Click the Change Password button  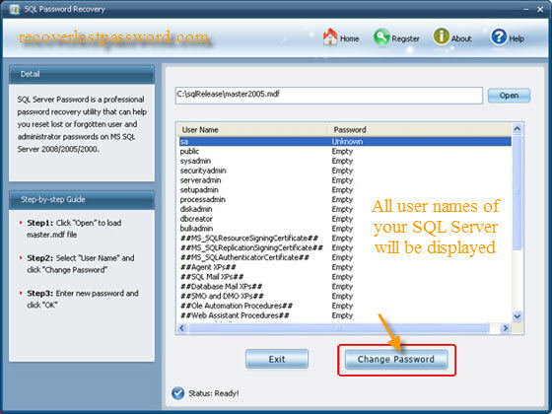click(396, 360)
